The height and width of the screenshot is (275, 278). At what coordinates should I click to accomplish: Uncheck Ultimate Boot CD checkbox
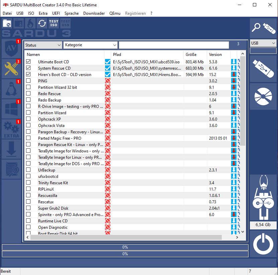[28, 62]
